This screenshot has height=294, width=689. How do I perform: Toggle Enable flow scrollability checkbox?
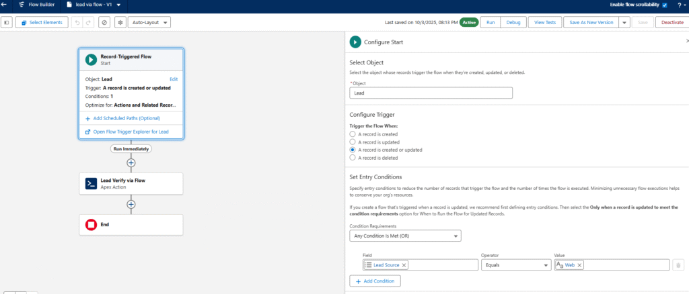point(665,5)
